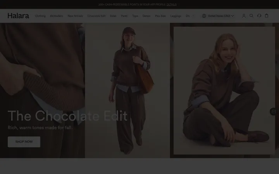Expand United States (USD) country selector
Viewport: 279px width, 174px height.
point(221,16)
